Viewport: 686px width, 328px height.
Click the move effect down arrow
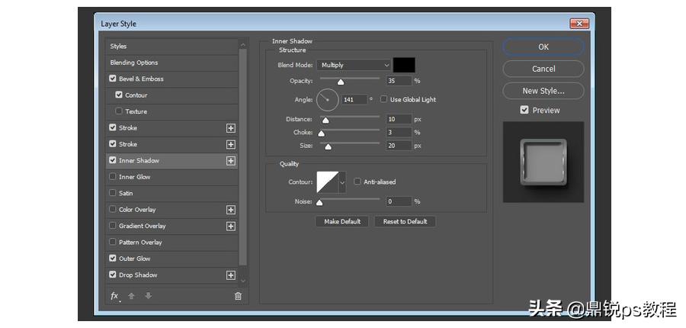pyautogui.click(x=149, y=296)
